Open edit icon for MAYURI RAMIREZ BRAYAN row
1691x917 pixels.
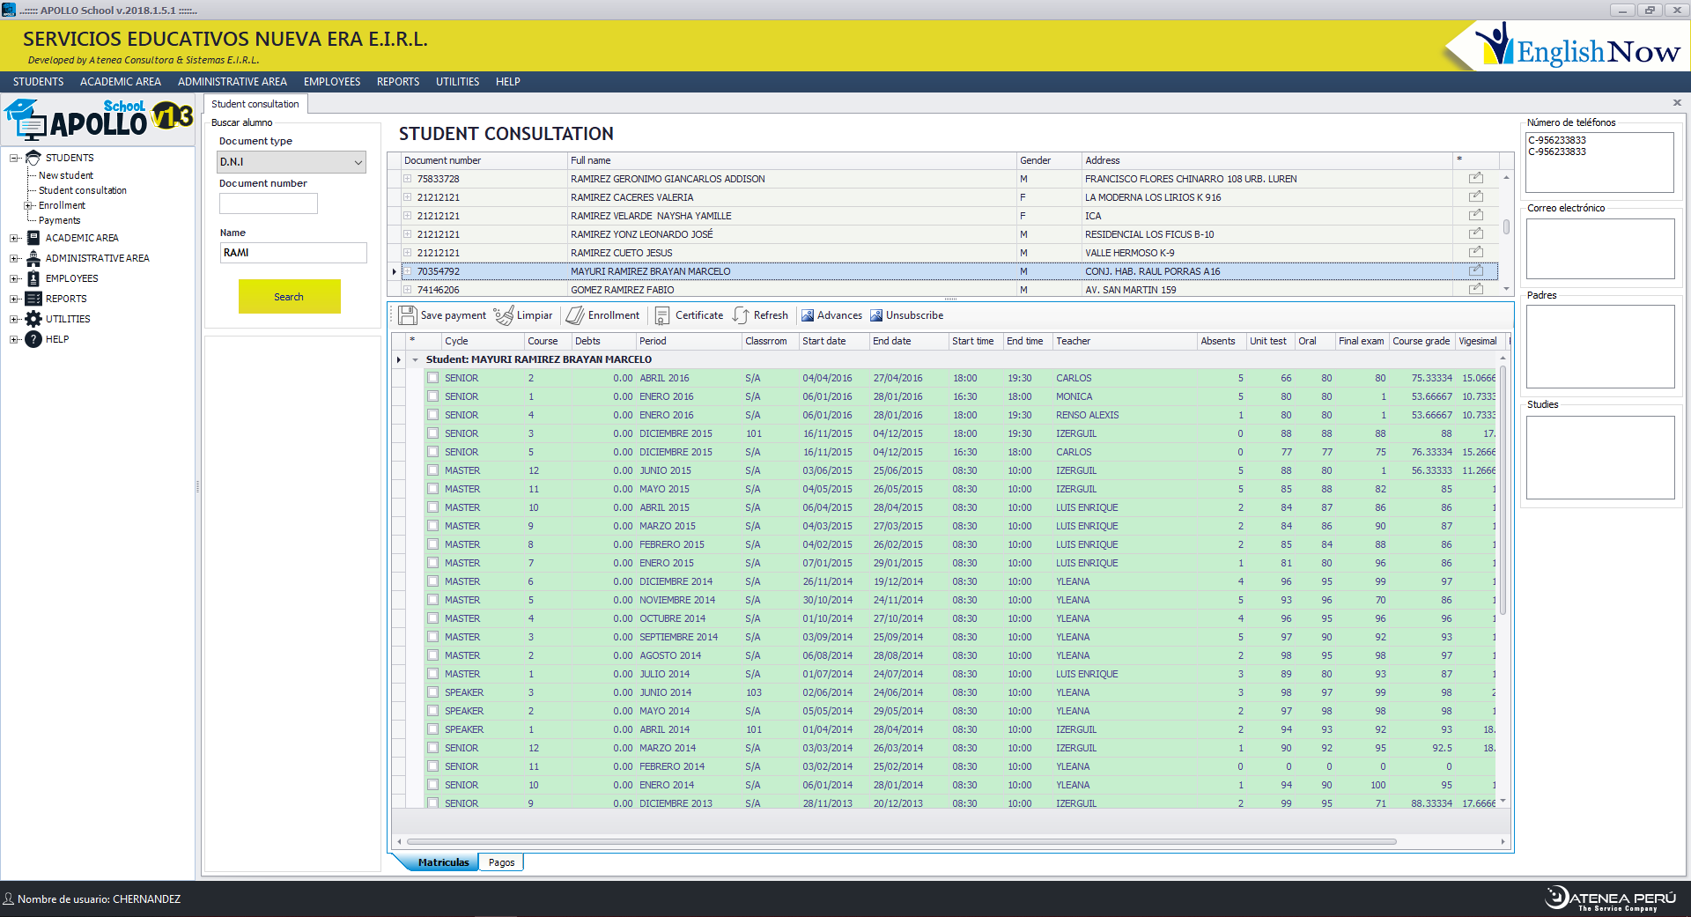point(1475,270)
